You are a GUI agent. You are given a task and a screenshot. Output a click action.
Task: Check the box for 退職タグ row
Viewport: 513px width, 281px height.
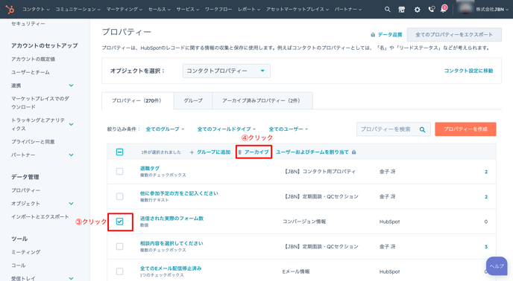pos(120,171)
